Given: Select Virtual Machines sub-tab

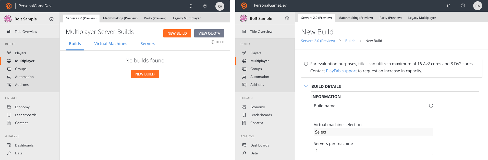Looking at the screenshot, I should pyautogui.click(x=111, y=44).
